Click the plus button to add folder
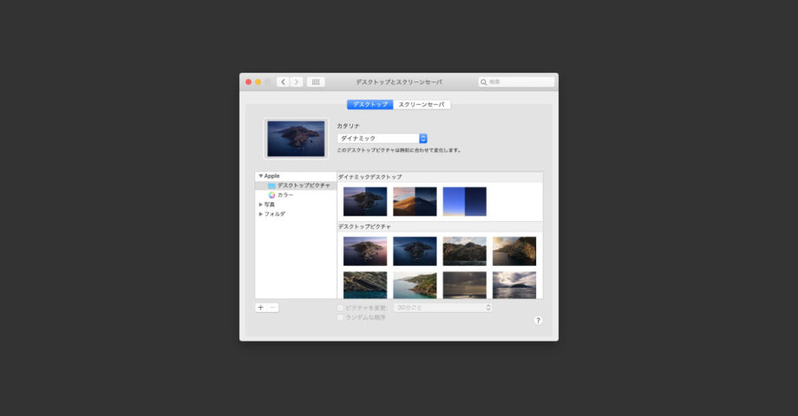 tap(261, 308)
